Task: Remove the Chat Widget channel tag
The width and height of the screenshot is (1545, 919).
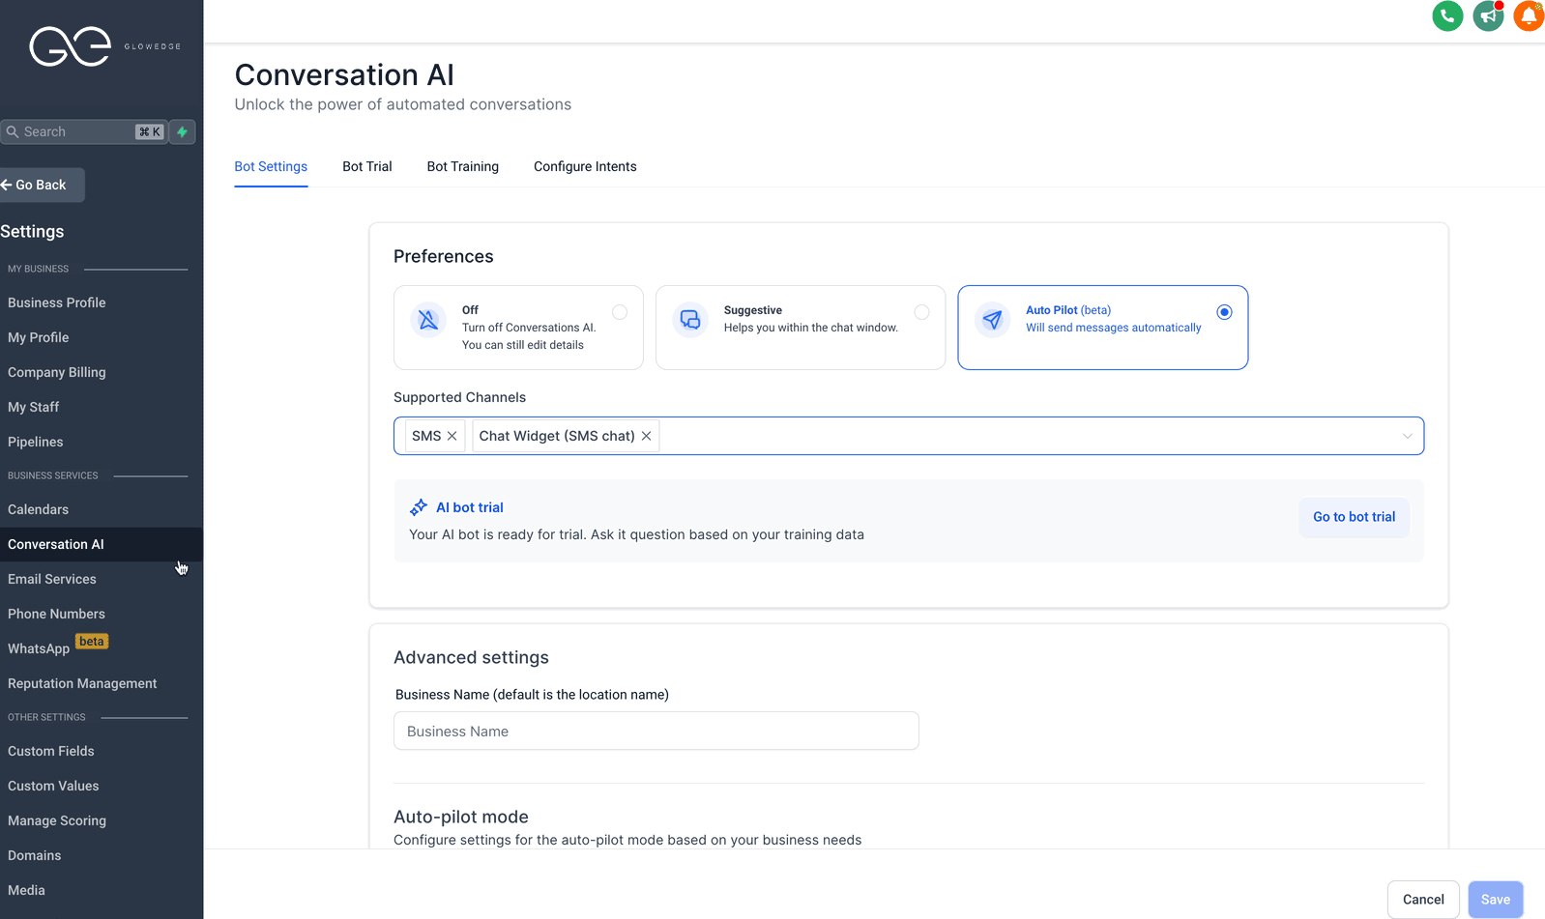Action: click(x=647, y=436)
